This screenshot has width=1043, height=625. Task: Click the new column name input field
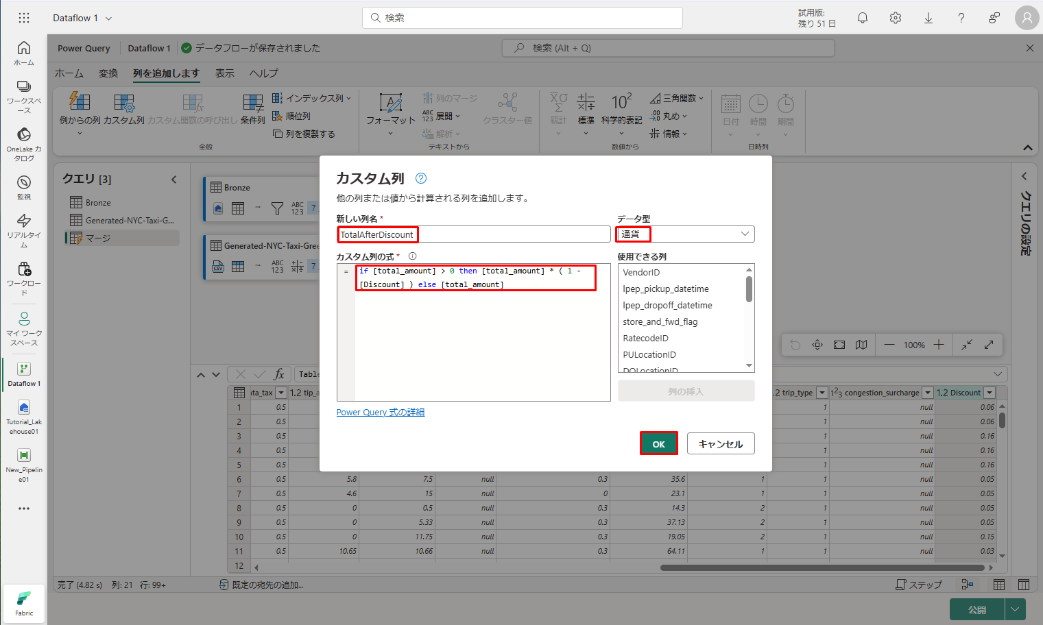click(473, 234)
